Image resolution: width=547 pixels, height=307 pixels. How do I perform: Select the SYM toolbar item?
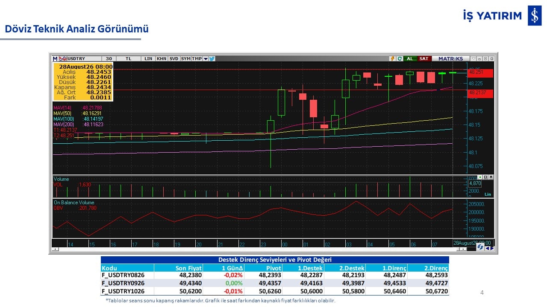pyautogui.click(x=185, y=59)
